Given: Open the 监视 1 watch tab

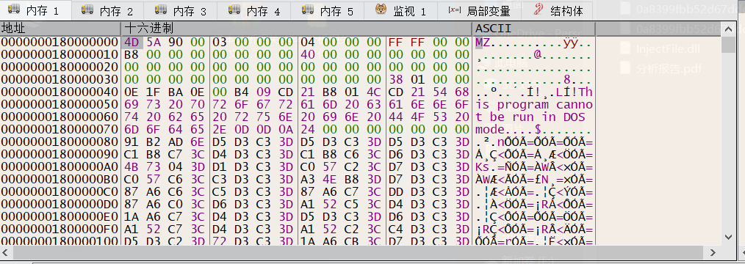Looking at the screenshot, I should click(x=401, y=10).
